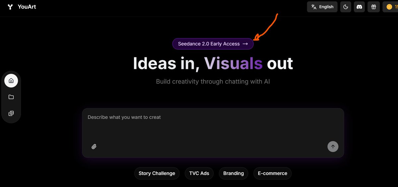
Task: Choose the Branding preset
Action: (233, 173)
